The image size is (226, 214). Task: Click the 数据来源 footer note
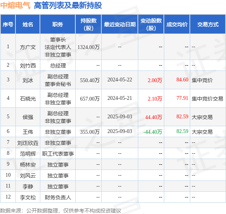pyautogui.click(x=61, y=211)
